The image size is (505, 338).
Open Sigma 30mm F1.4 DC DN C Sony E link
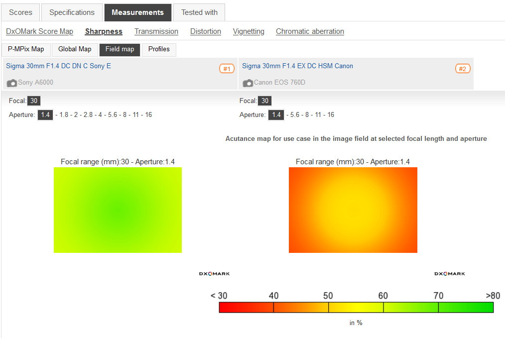click(59, 66)
